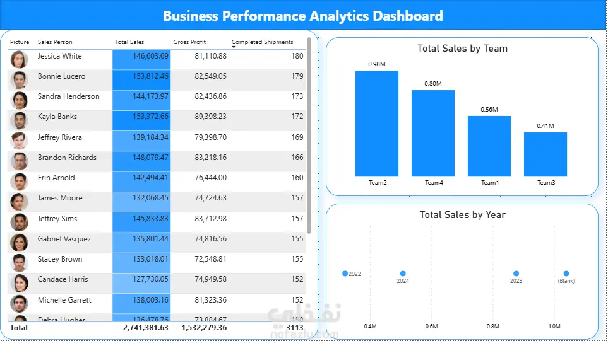This screenshot has width=608, height=341.
Task: Click the Gross Profit column header
Action: 189,42
